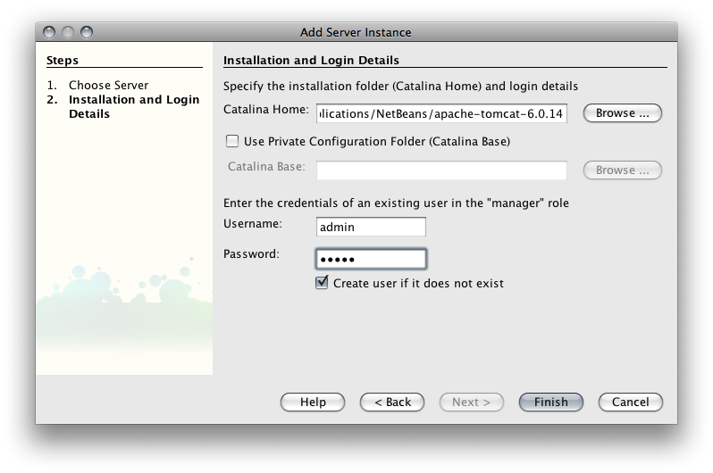Click the greyed-out Next button
713x473 pixels.
(472, 402)
